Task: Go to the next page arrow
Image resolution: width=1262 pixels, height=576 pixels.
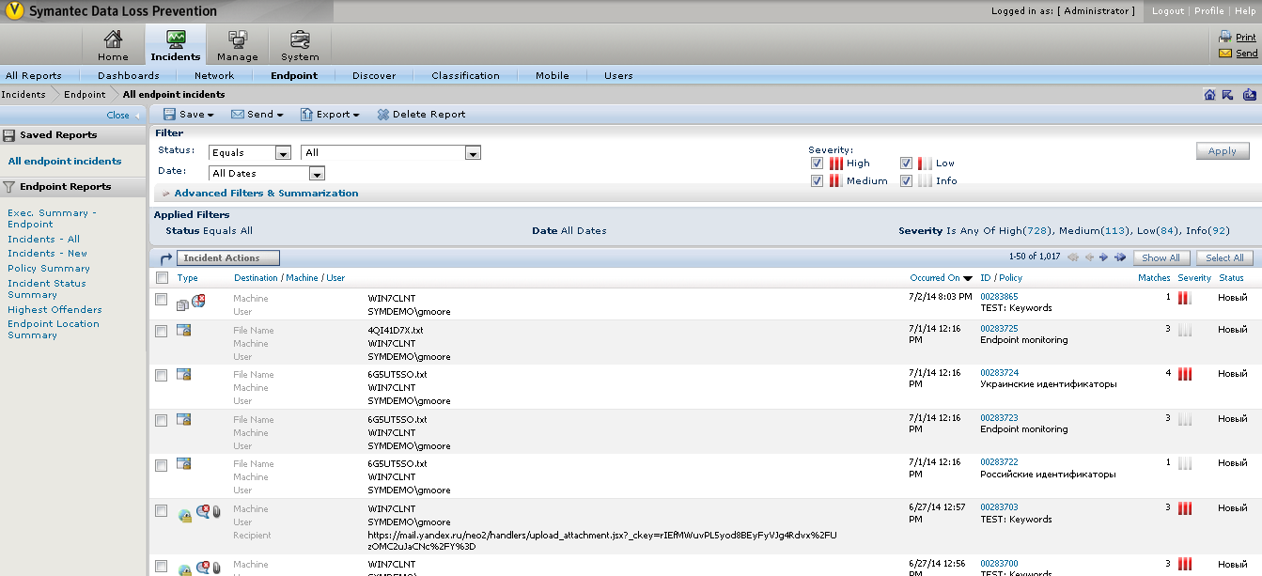Action: (x=1104, y=257)
